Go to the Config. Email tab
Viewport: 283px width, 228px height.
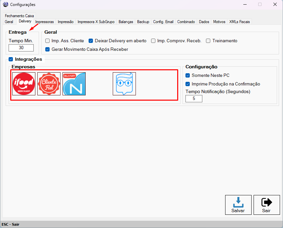[x=163, y=22]
